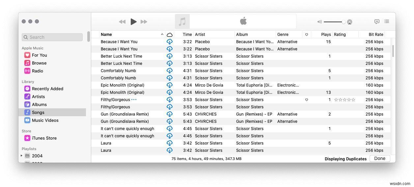The image size is (414, 187).
Task: Sort by Bit Rate column header
Action: (x=372, y=34)
